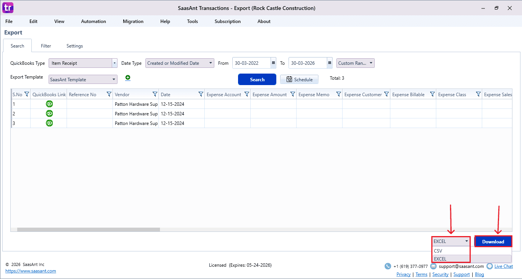This screenshot has width=522, height=279.
Task: Open the EXCEL file format dropdown
Action: [451, 241]
